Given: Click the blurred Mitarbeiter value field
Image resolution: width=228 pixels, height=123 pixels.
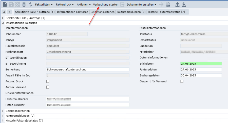Looking at the screenshot, I should pos(204,52).
